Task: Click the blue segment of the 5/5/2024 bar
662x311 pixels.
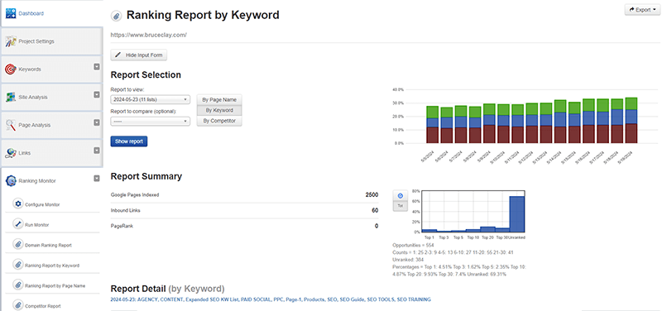Action: click(x=432, y=122)
